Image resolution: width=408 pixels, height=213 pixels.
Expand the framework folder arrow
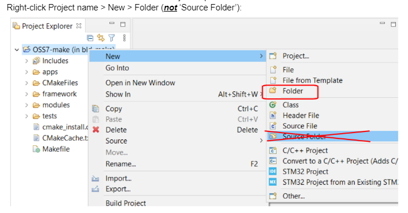pos(27,94)
